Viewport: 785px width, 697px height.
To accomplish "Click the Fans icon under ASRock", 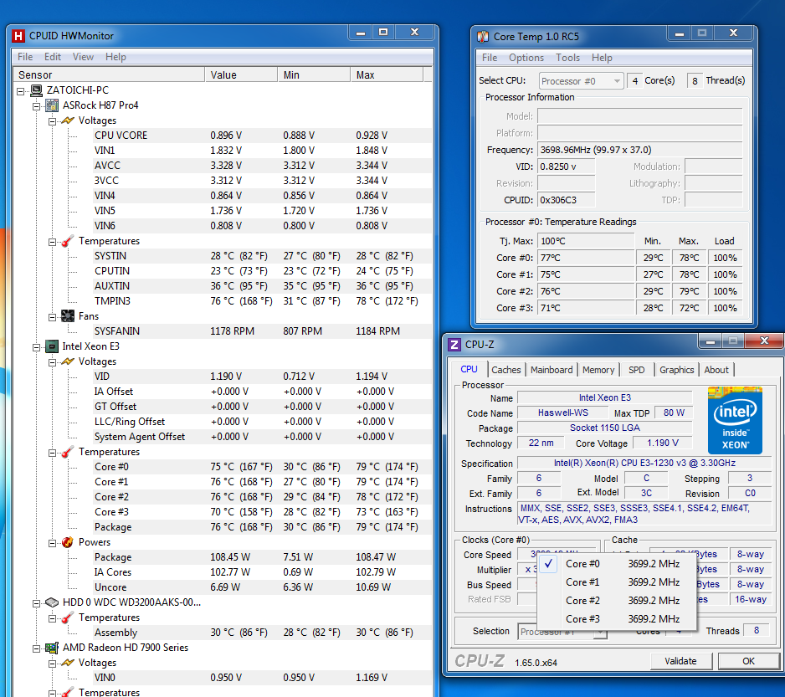I will coord(68,316).
